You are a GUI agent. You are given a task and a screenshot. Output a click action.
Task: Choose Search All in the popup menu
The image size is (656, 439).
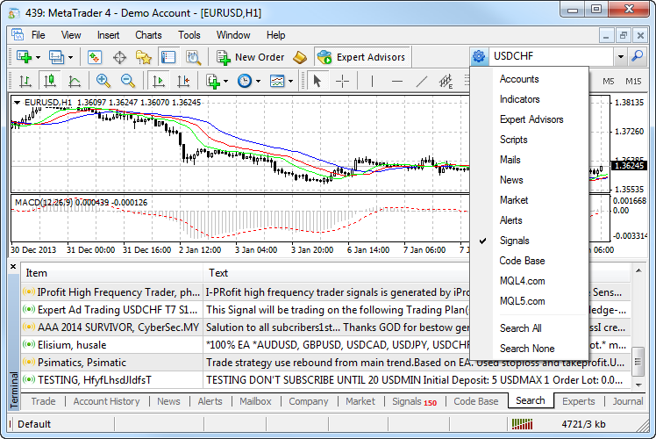click(x=520, y=328)
